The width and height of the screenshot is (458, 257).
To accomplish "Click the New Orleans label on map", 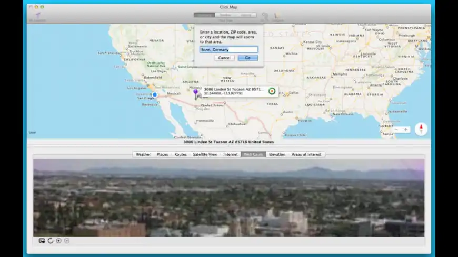I will (x=343, y=114).
